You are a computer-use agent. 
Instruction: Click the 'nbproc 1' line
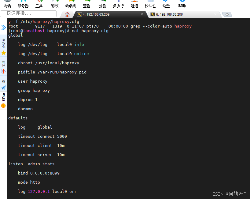pyautogui.click(x=28, y=100)
